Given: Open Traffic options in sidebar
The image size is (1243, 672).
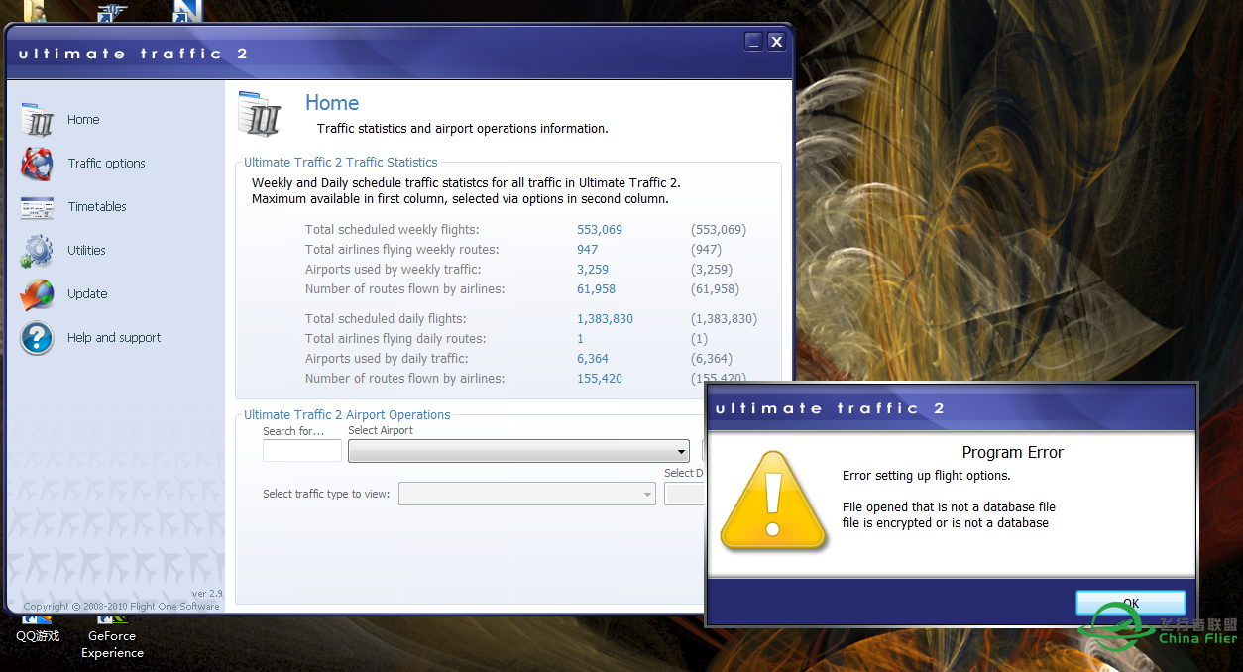Looking at the screenshot, I should click(x=106, y=164).
